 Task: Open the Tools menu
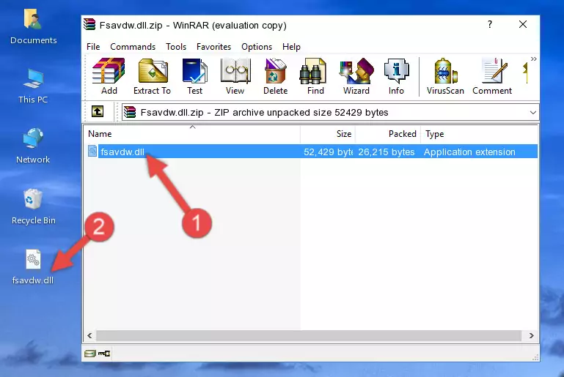[x=176, y=47]
